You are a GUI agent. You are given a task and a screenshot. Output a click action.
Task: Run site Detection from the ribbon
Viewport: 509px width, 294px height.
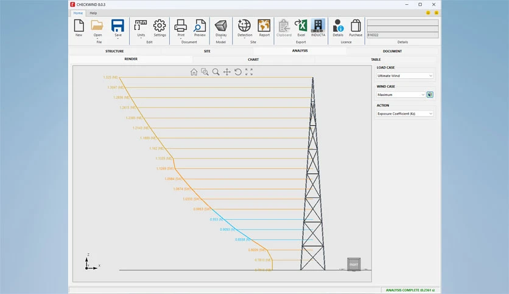click(244, 27)
